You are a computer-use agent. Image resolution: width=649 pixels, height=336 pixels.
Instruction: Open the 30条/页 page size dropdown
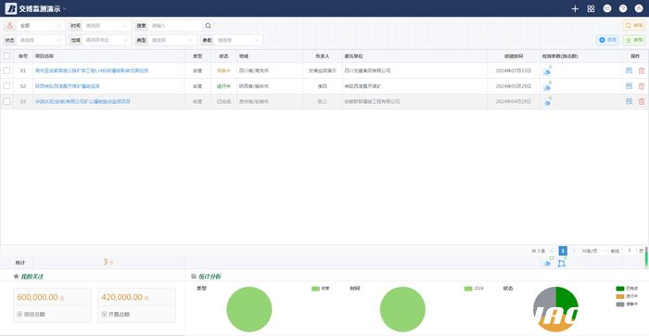pyautogui.click(x=593, y=251)
